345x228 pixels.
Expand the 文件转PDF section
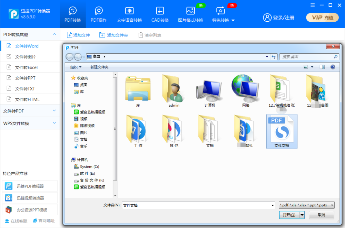click(x=55, y=111)
